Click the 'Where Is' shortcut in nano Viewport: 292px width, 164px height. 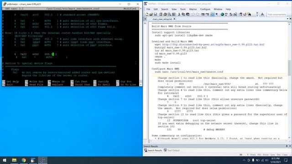(x=58, y=82)
